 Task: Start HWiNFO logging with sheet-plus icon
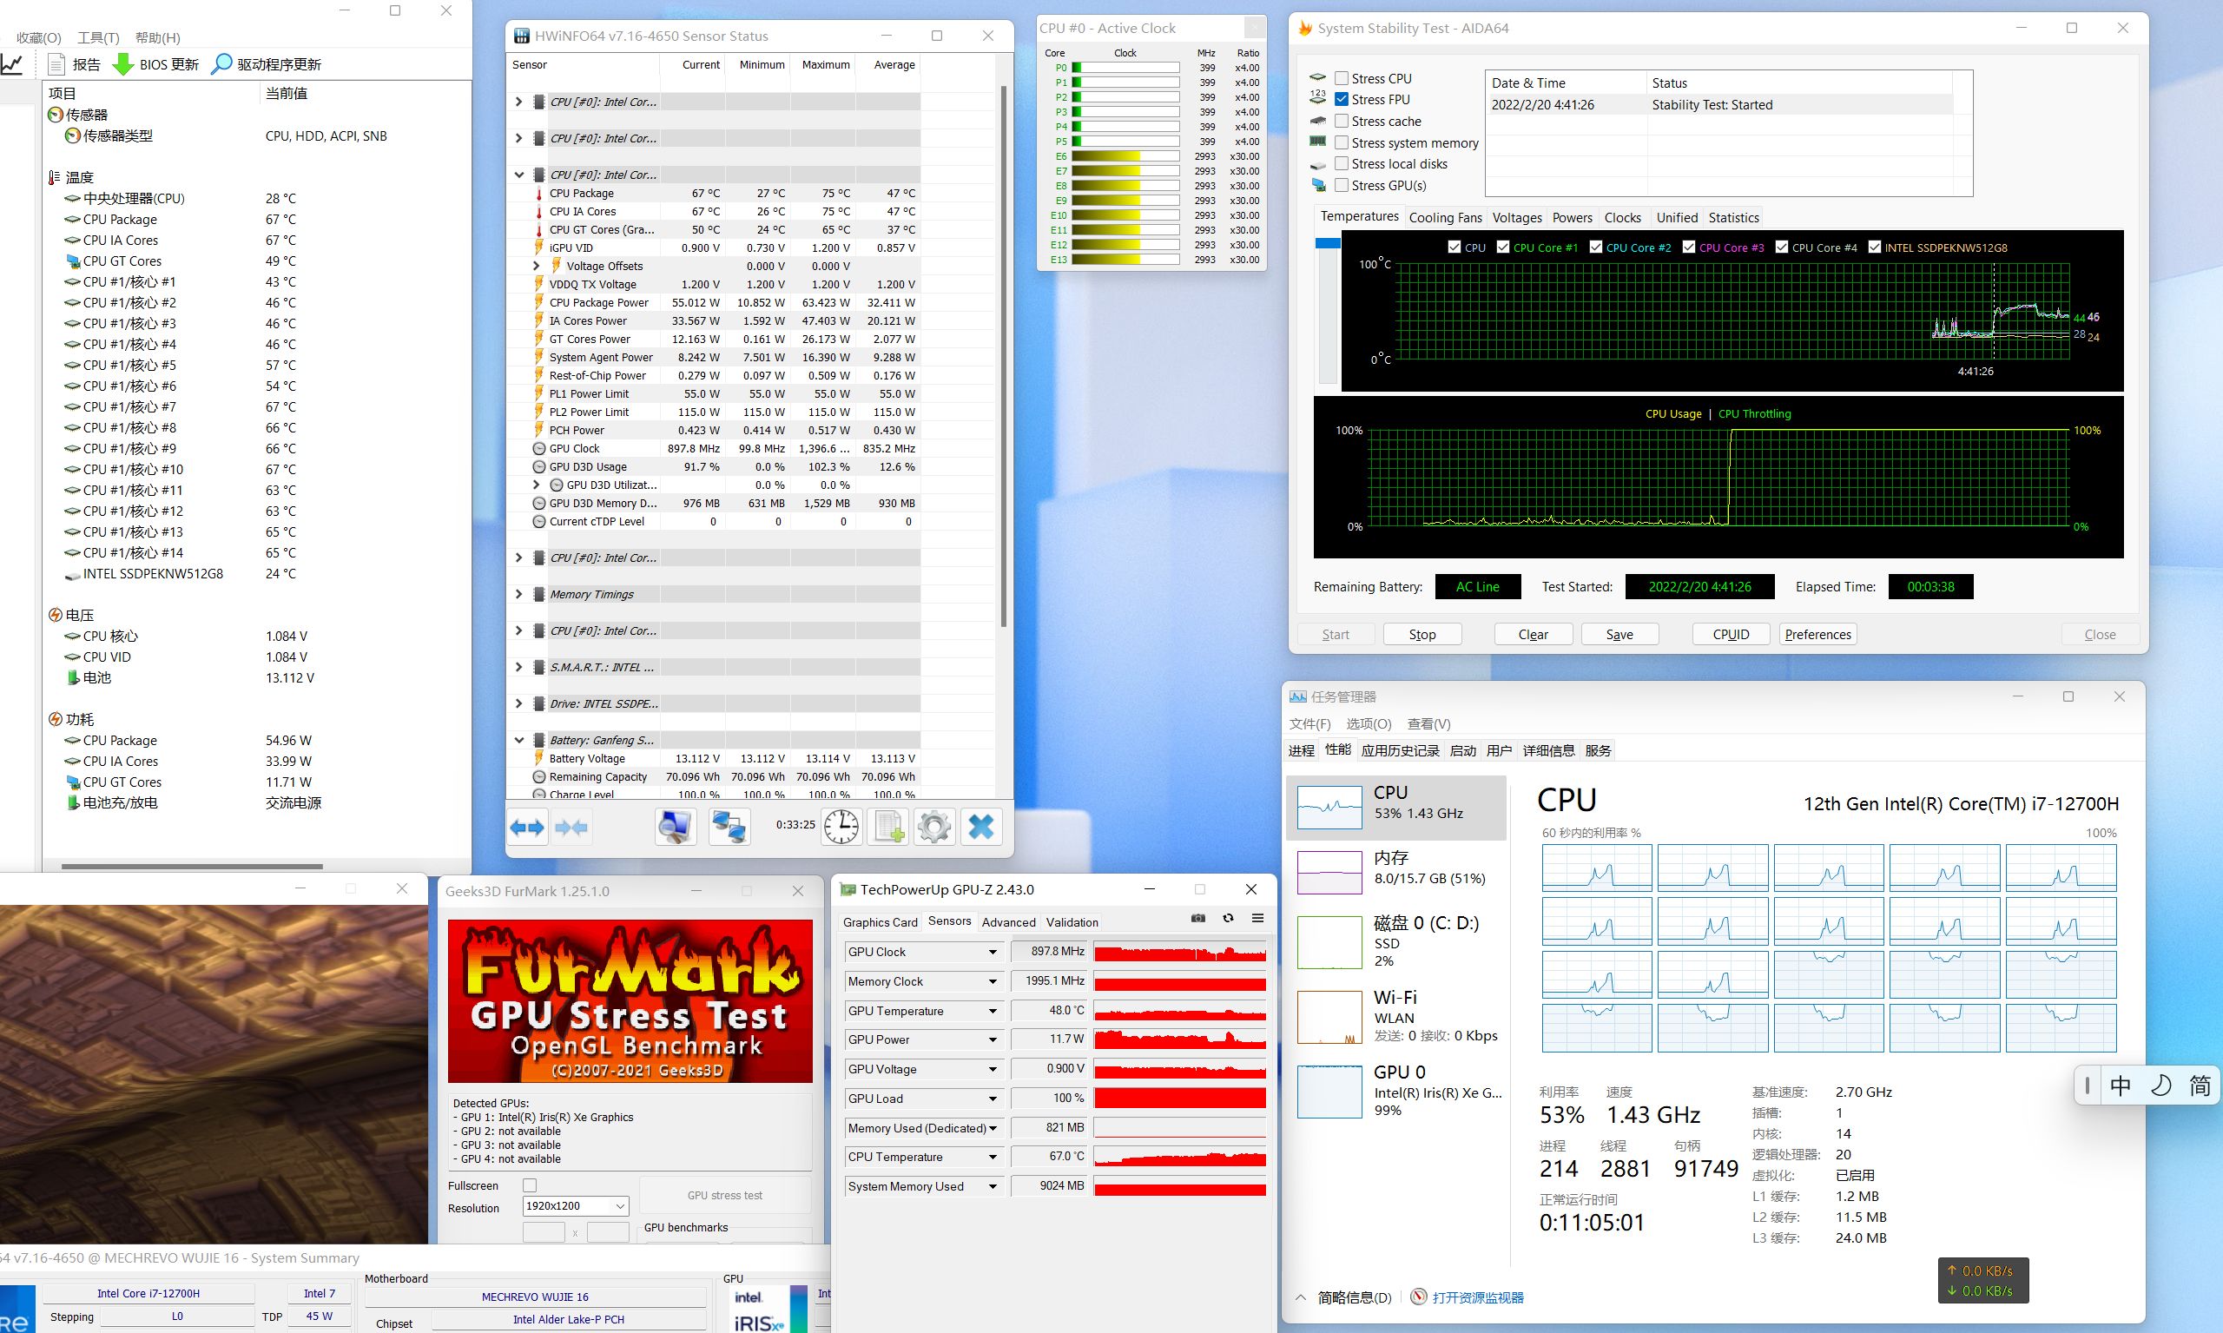888,827
